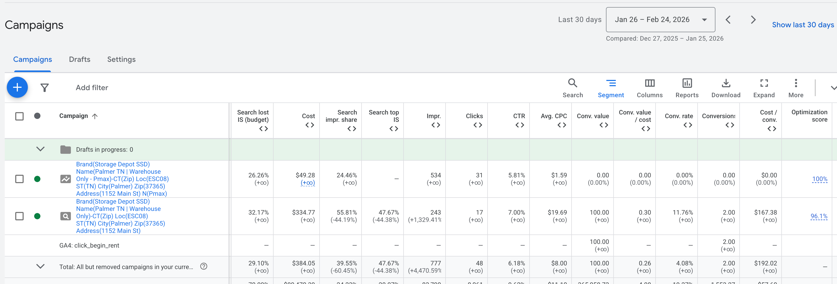Expand the Total campaigns summary row

(40, 266)
